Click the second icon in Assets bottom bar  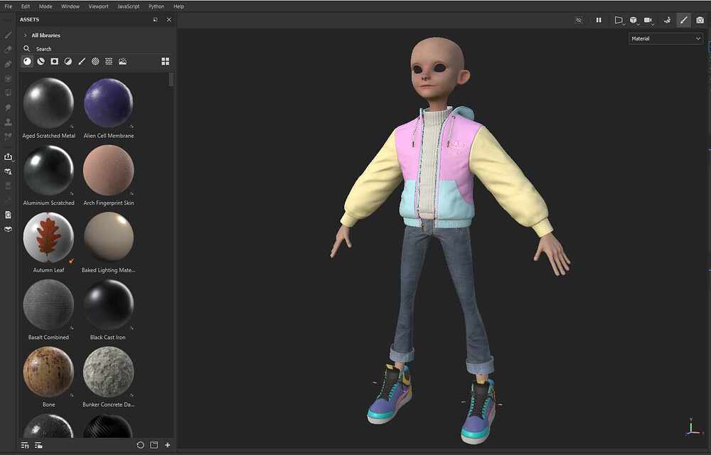pyautogui.click(x=38, y=445)
